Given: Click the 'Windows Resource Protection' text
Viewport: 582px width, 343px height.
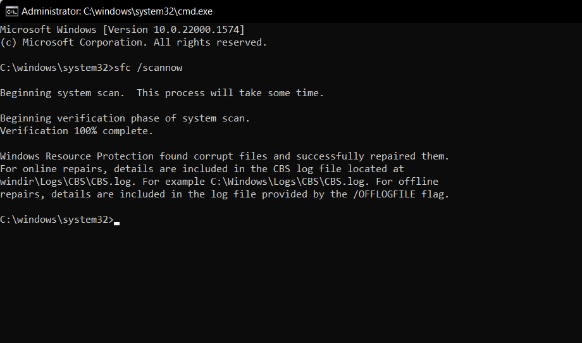Looking at the screenshot, I should [x=77, y=156].
